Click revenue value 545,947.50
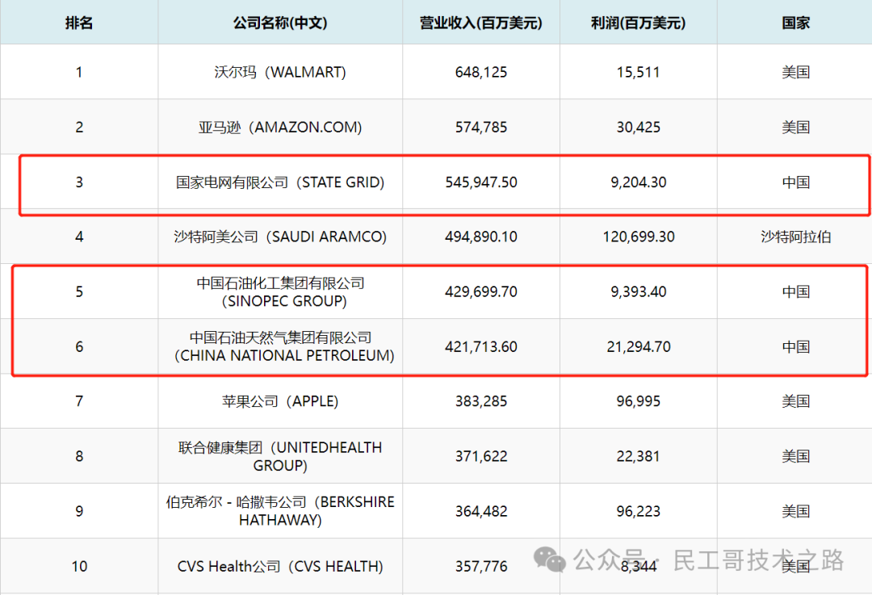The width and height of the screenshot is (872, 595). (481, 182)
